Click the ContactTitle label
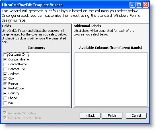 [x=17, y=69]
